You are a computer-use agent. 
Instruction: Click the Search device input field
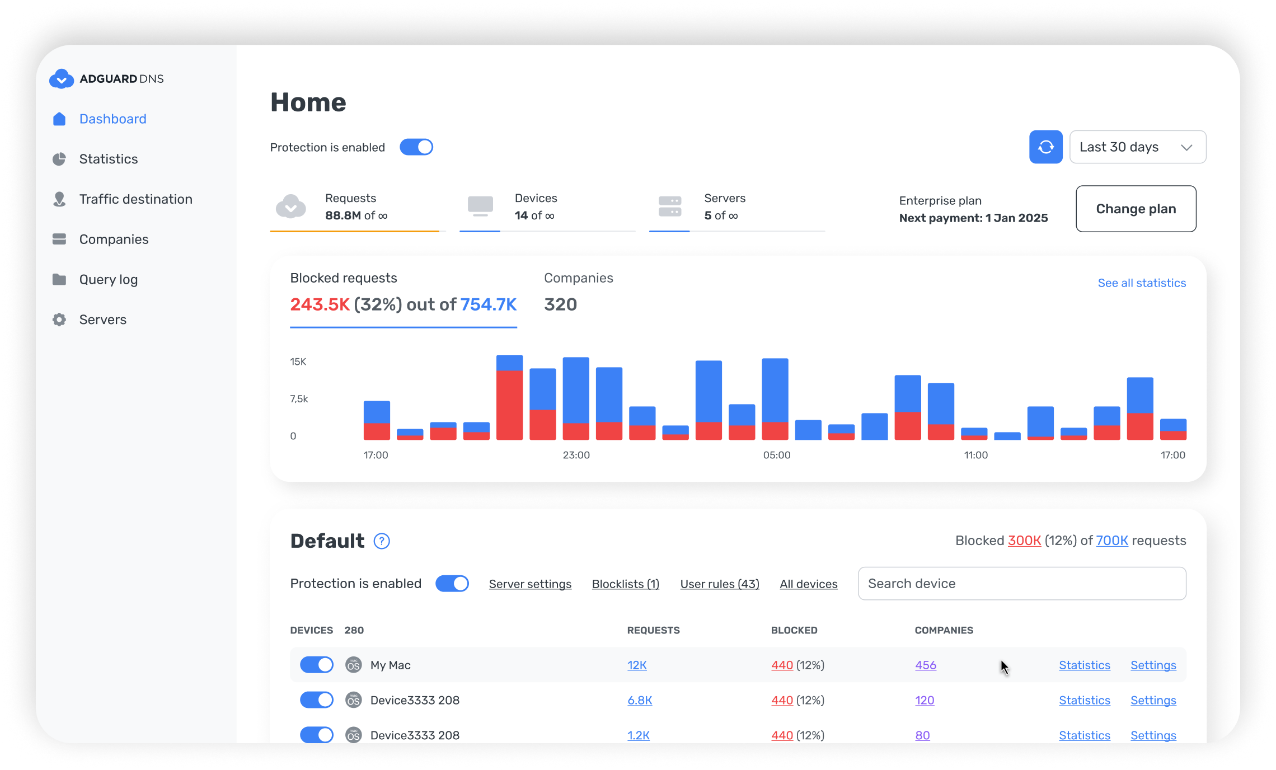coord(1021,583)
